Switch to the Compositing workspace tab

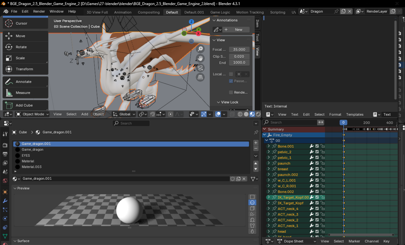(149, 12)
